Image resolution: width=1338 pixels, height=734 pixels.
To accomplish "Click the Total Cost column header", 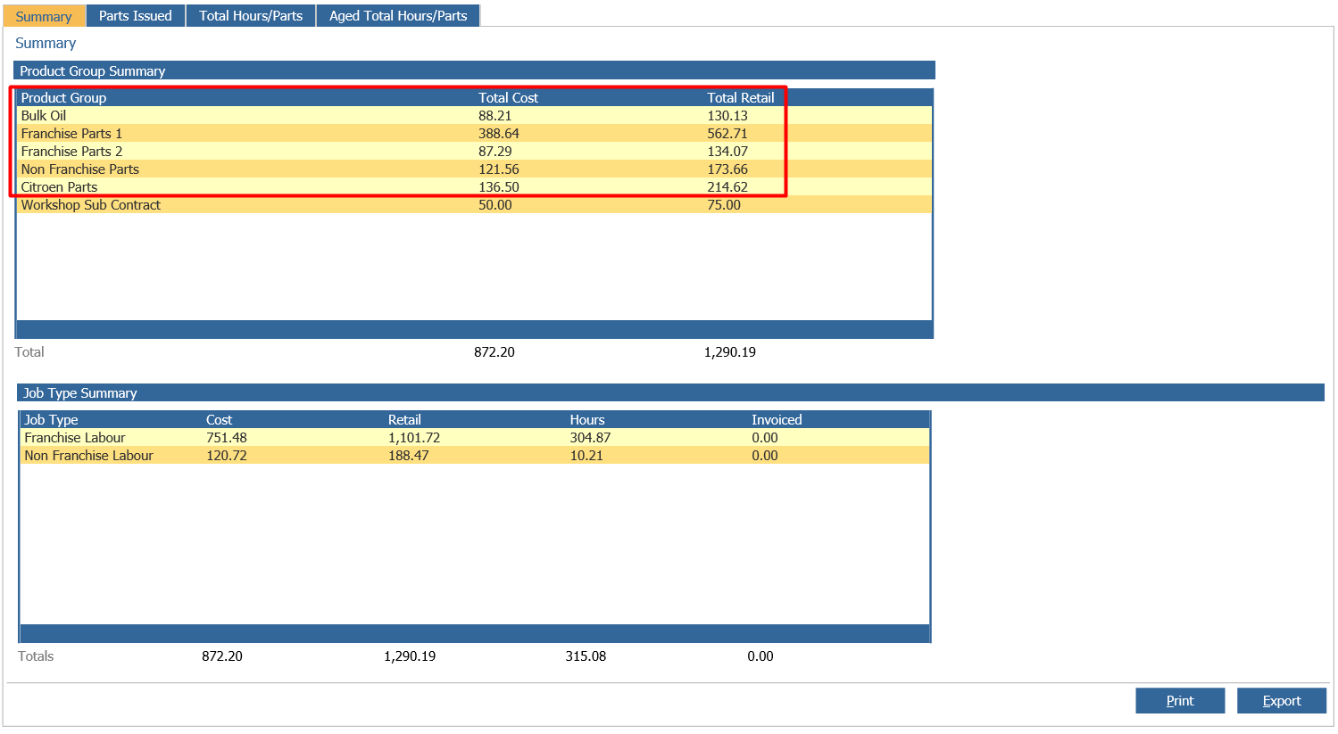I will pyautogui.click(x=508, y=98).
